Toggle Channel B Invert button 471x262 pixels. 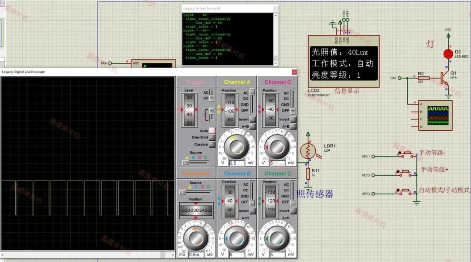pos(253,211)
